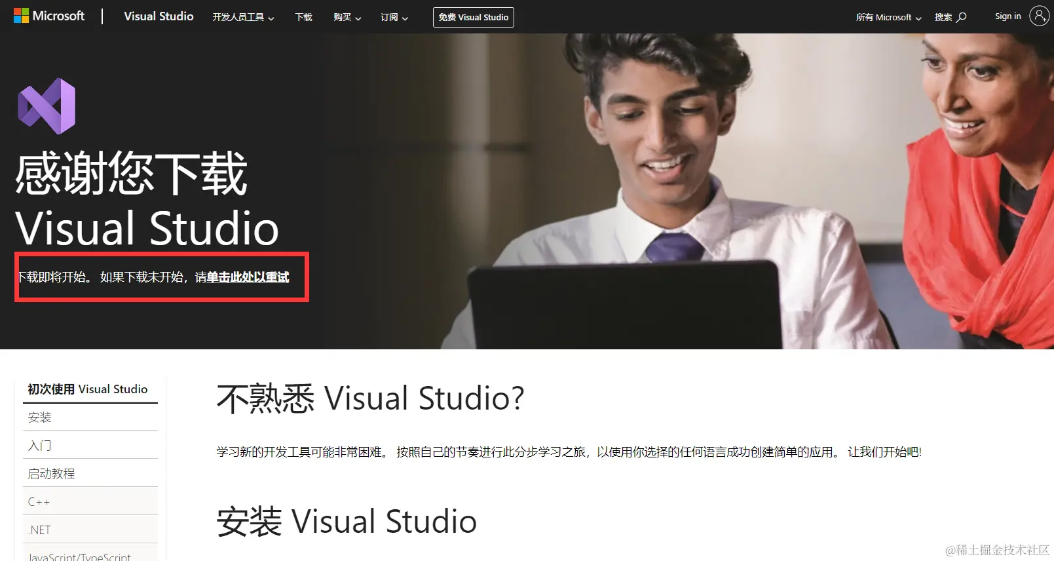Open the 安装 sidebar item
This screenshot has height=561, width=1054.
point(90,417)
